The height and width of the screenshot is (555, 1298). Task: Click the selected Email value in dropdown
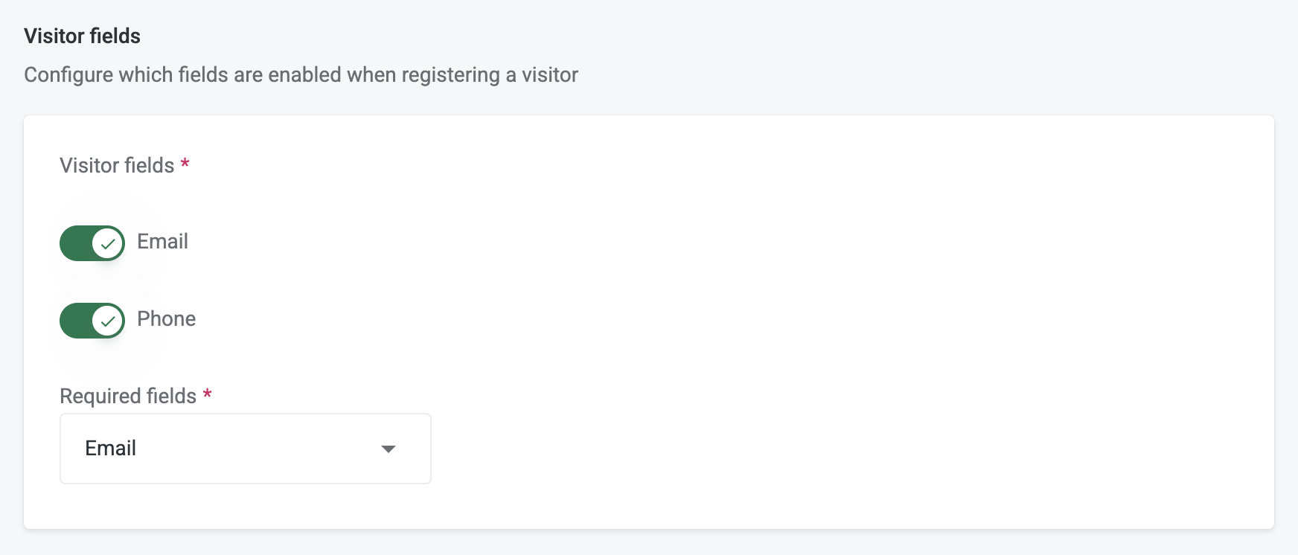click(x=111, y=448)
